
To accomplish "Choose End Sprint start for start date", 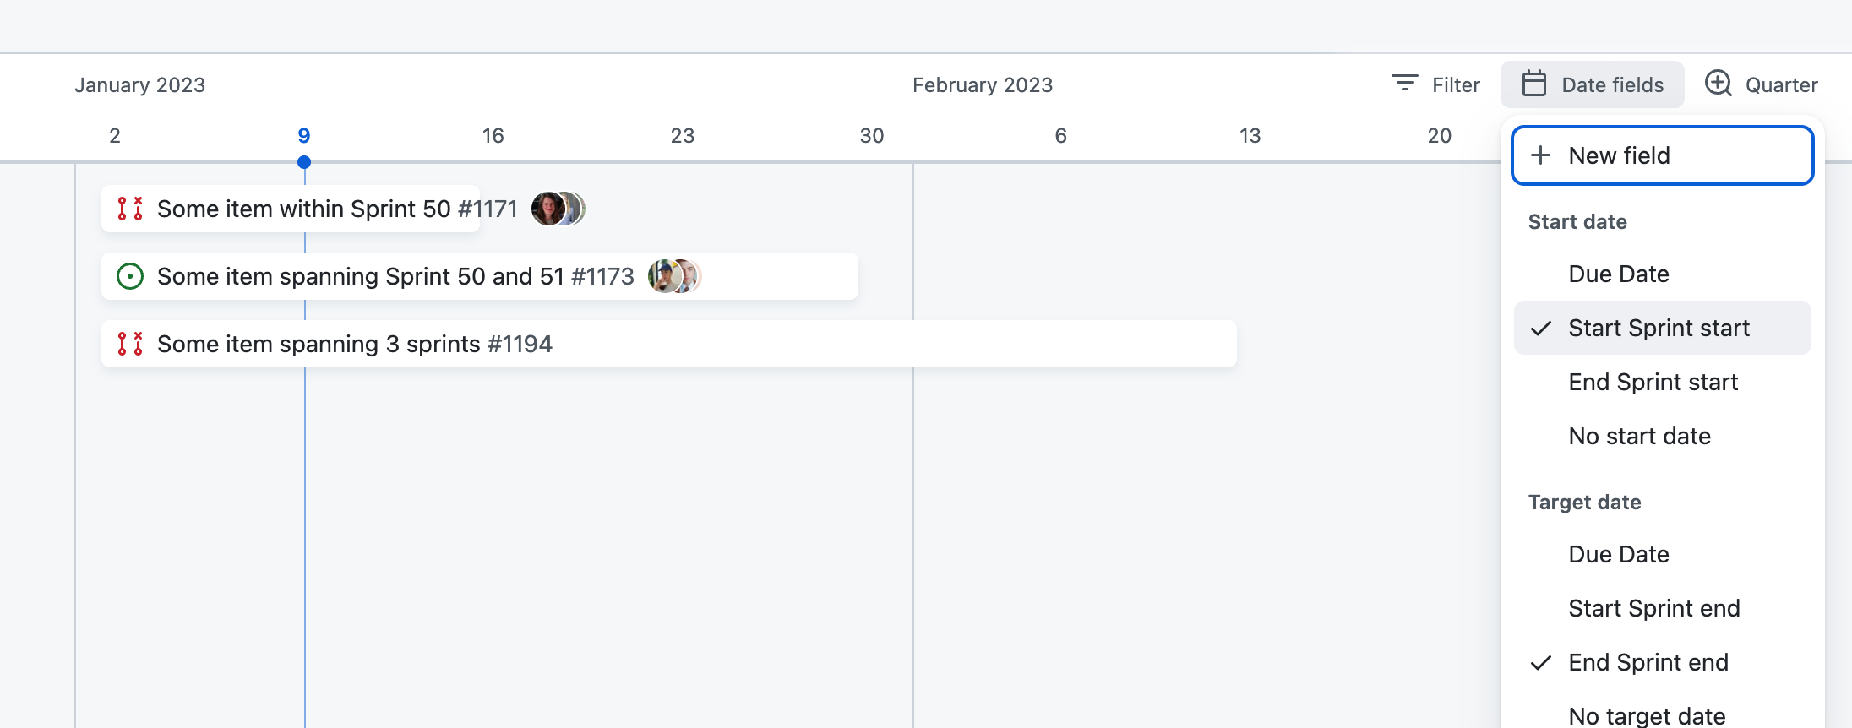I will point(1653,382).
